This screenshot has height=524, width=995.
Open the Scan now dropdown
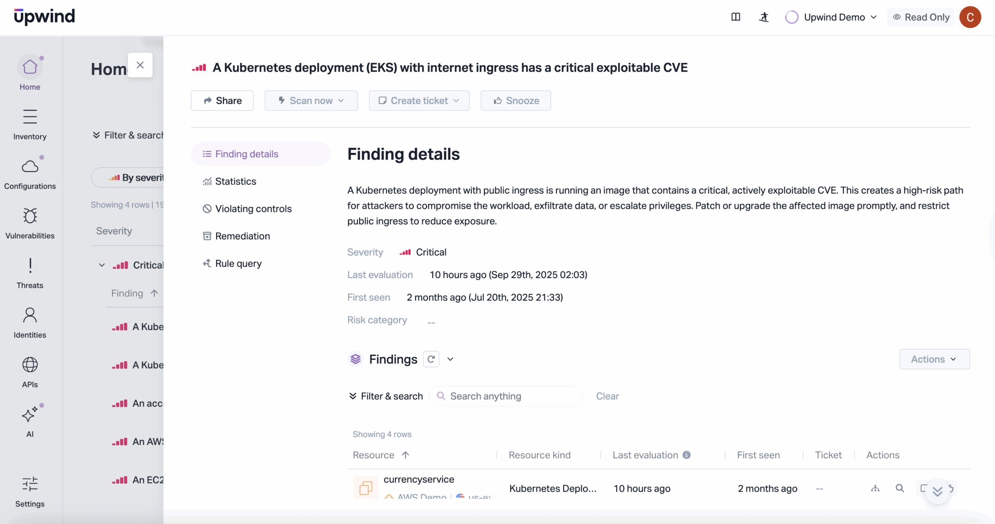click(x=311, y=101)
